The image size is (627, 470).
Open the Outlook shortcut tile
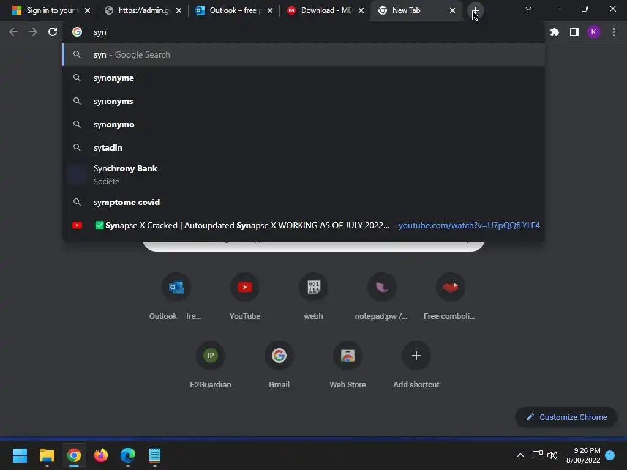[176, 297]
